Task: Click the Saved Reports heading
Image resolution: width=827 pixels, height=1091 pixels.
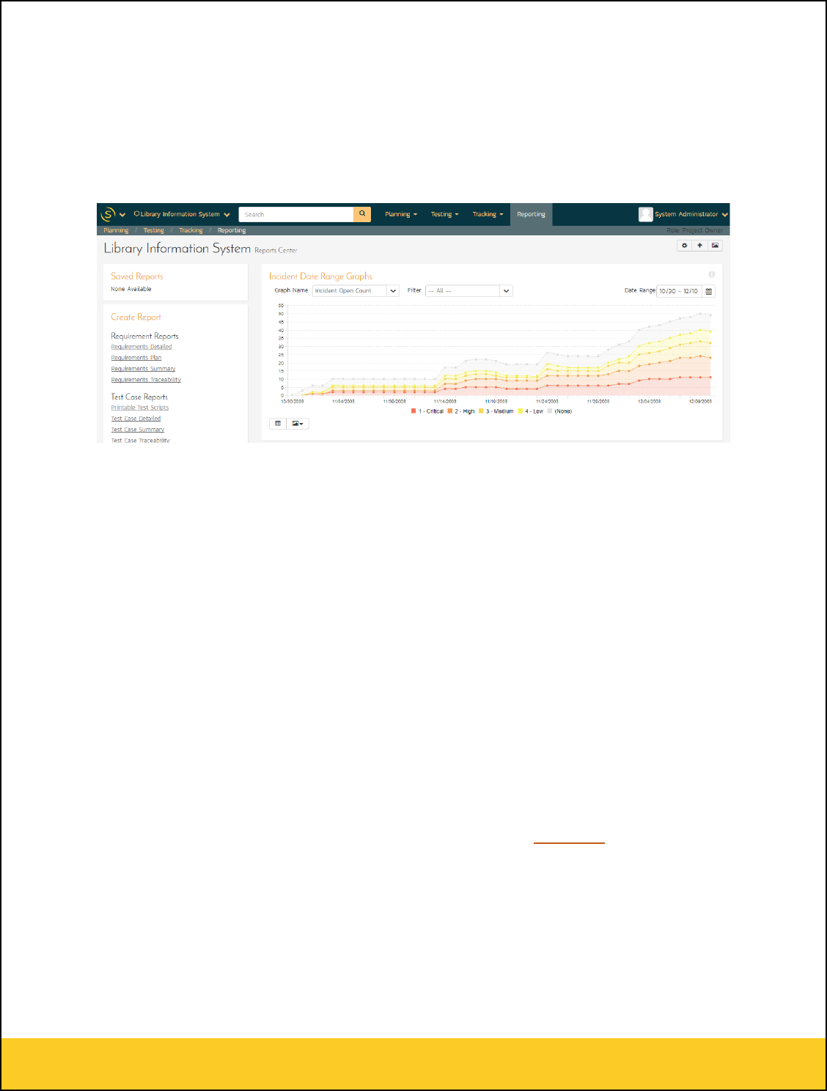Action: (x=137, y=276)
